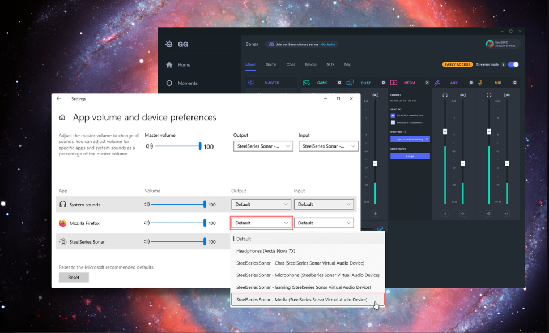Mute master volume via its speaker icon
Screen dimensions: 549x333
[x=149, y=146]
